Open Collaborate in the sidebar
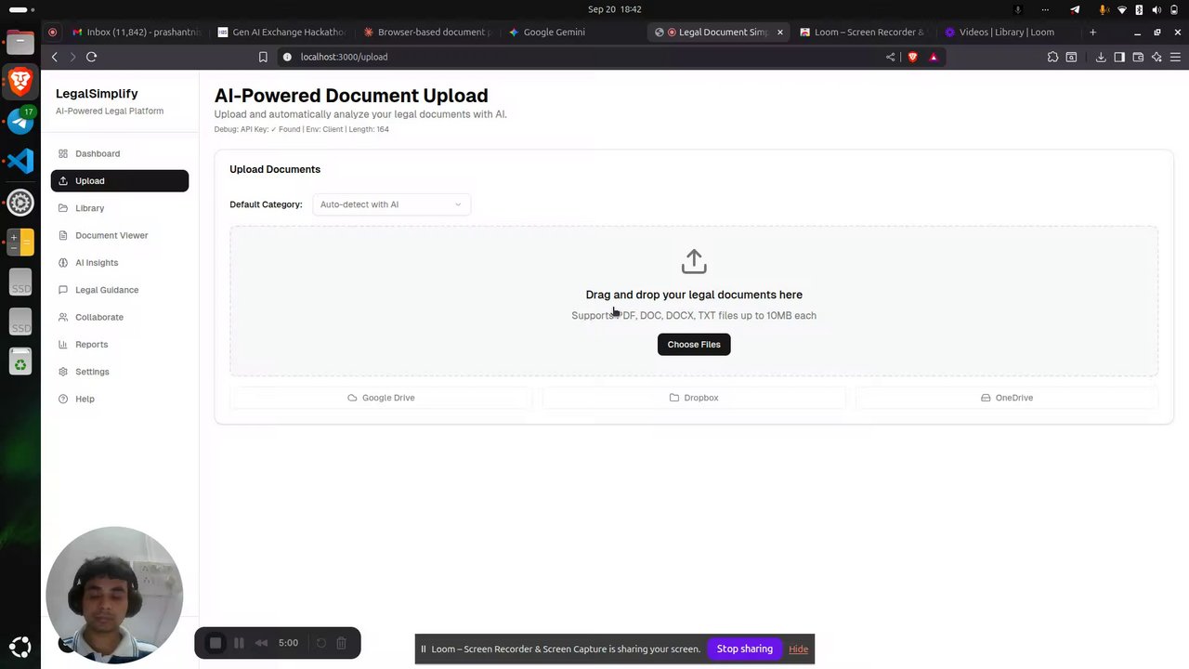The width and height of the screenshot is (1189, 669). click(120, 317)
